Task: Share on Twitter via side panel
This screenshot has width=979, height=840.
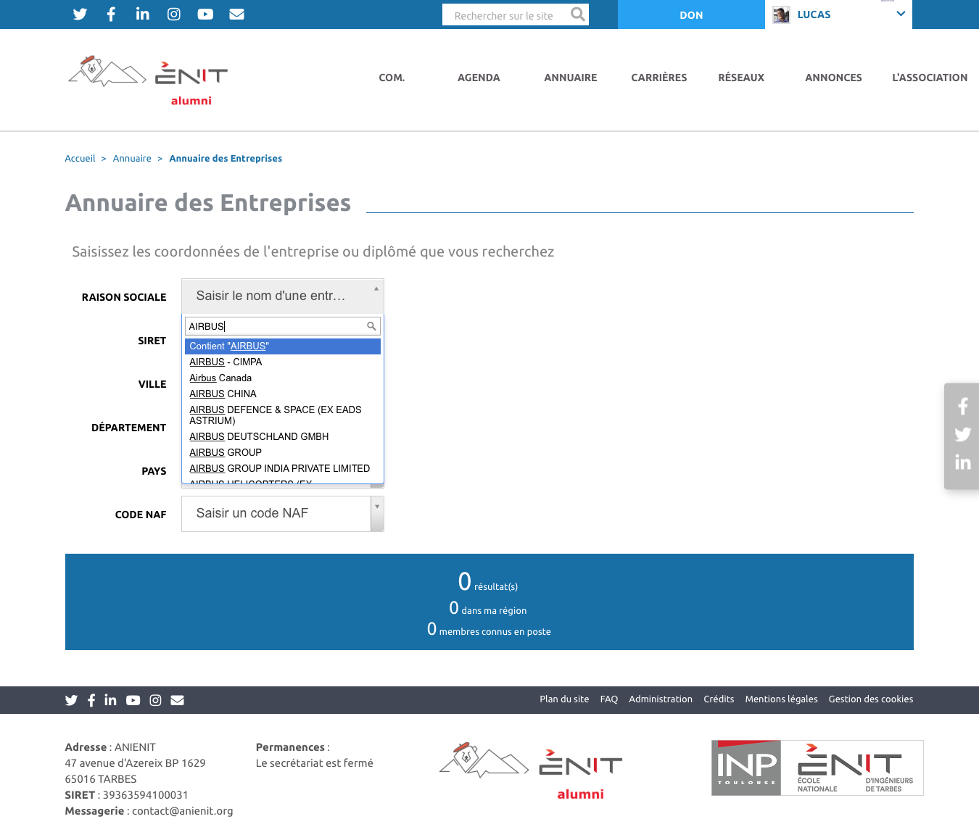Action: (x=962, y=434)
